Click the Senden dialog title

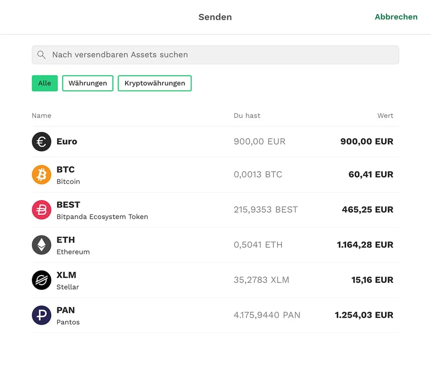coord(215,17)
